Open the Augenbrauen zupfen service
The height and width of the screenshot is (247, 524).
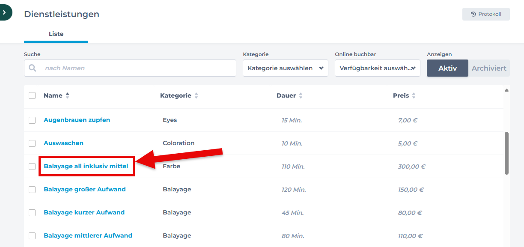click(x=77, y=120)
